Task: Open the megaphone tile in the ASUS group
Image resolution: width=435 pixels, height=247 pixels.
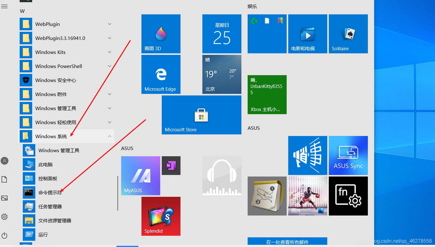Action: pos(308,155)
